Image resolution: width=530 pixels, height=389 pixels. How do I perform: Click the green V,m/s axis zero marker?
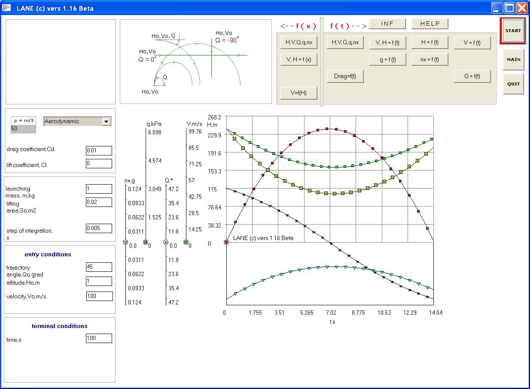tap(186, 243)
